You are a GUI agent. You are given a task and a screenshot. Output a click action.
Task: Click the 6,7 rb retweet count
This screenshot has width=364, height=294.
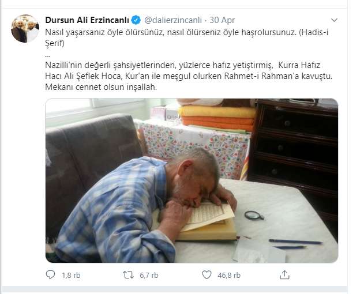coord(149,275)
